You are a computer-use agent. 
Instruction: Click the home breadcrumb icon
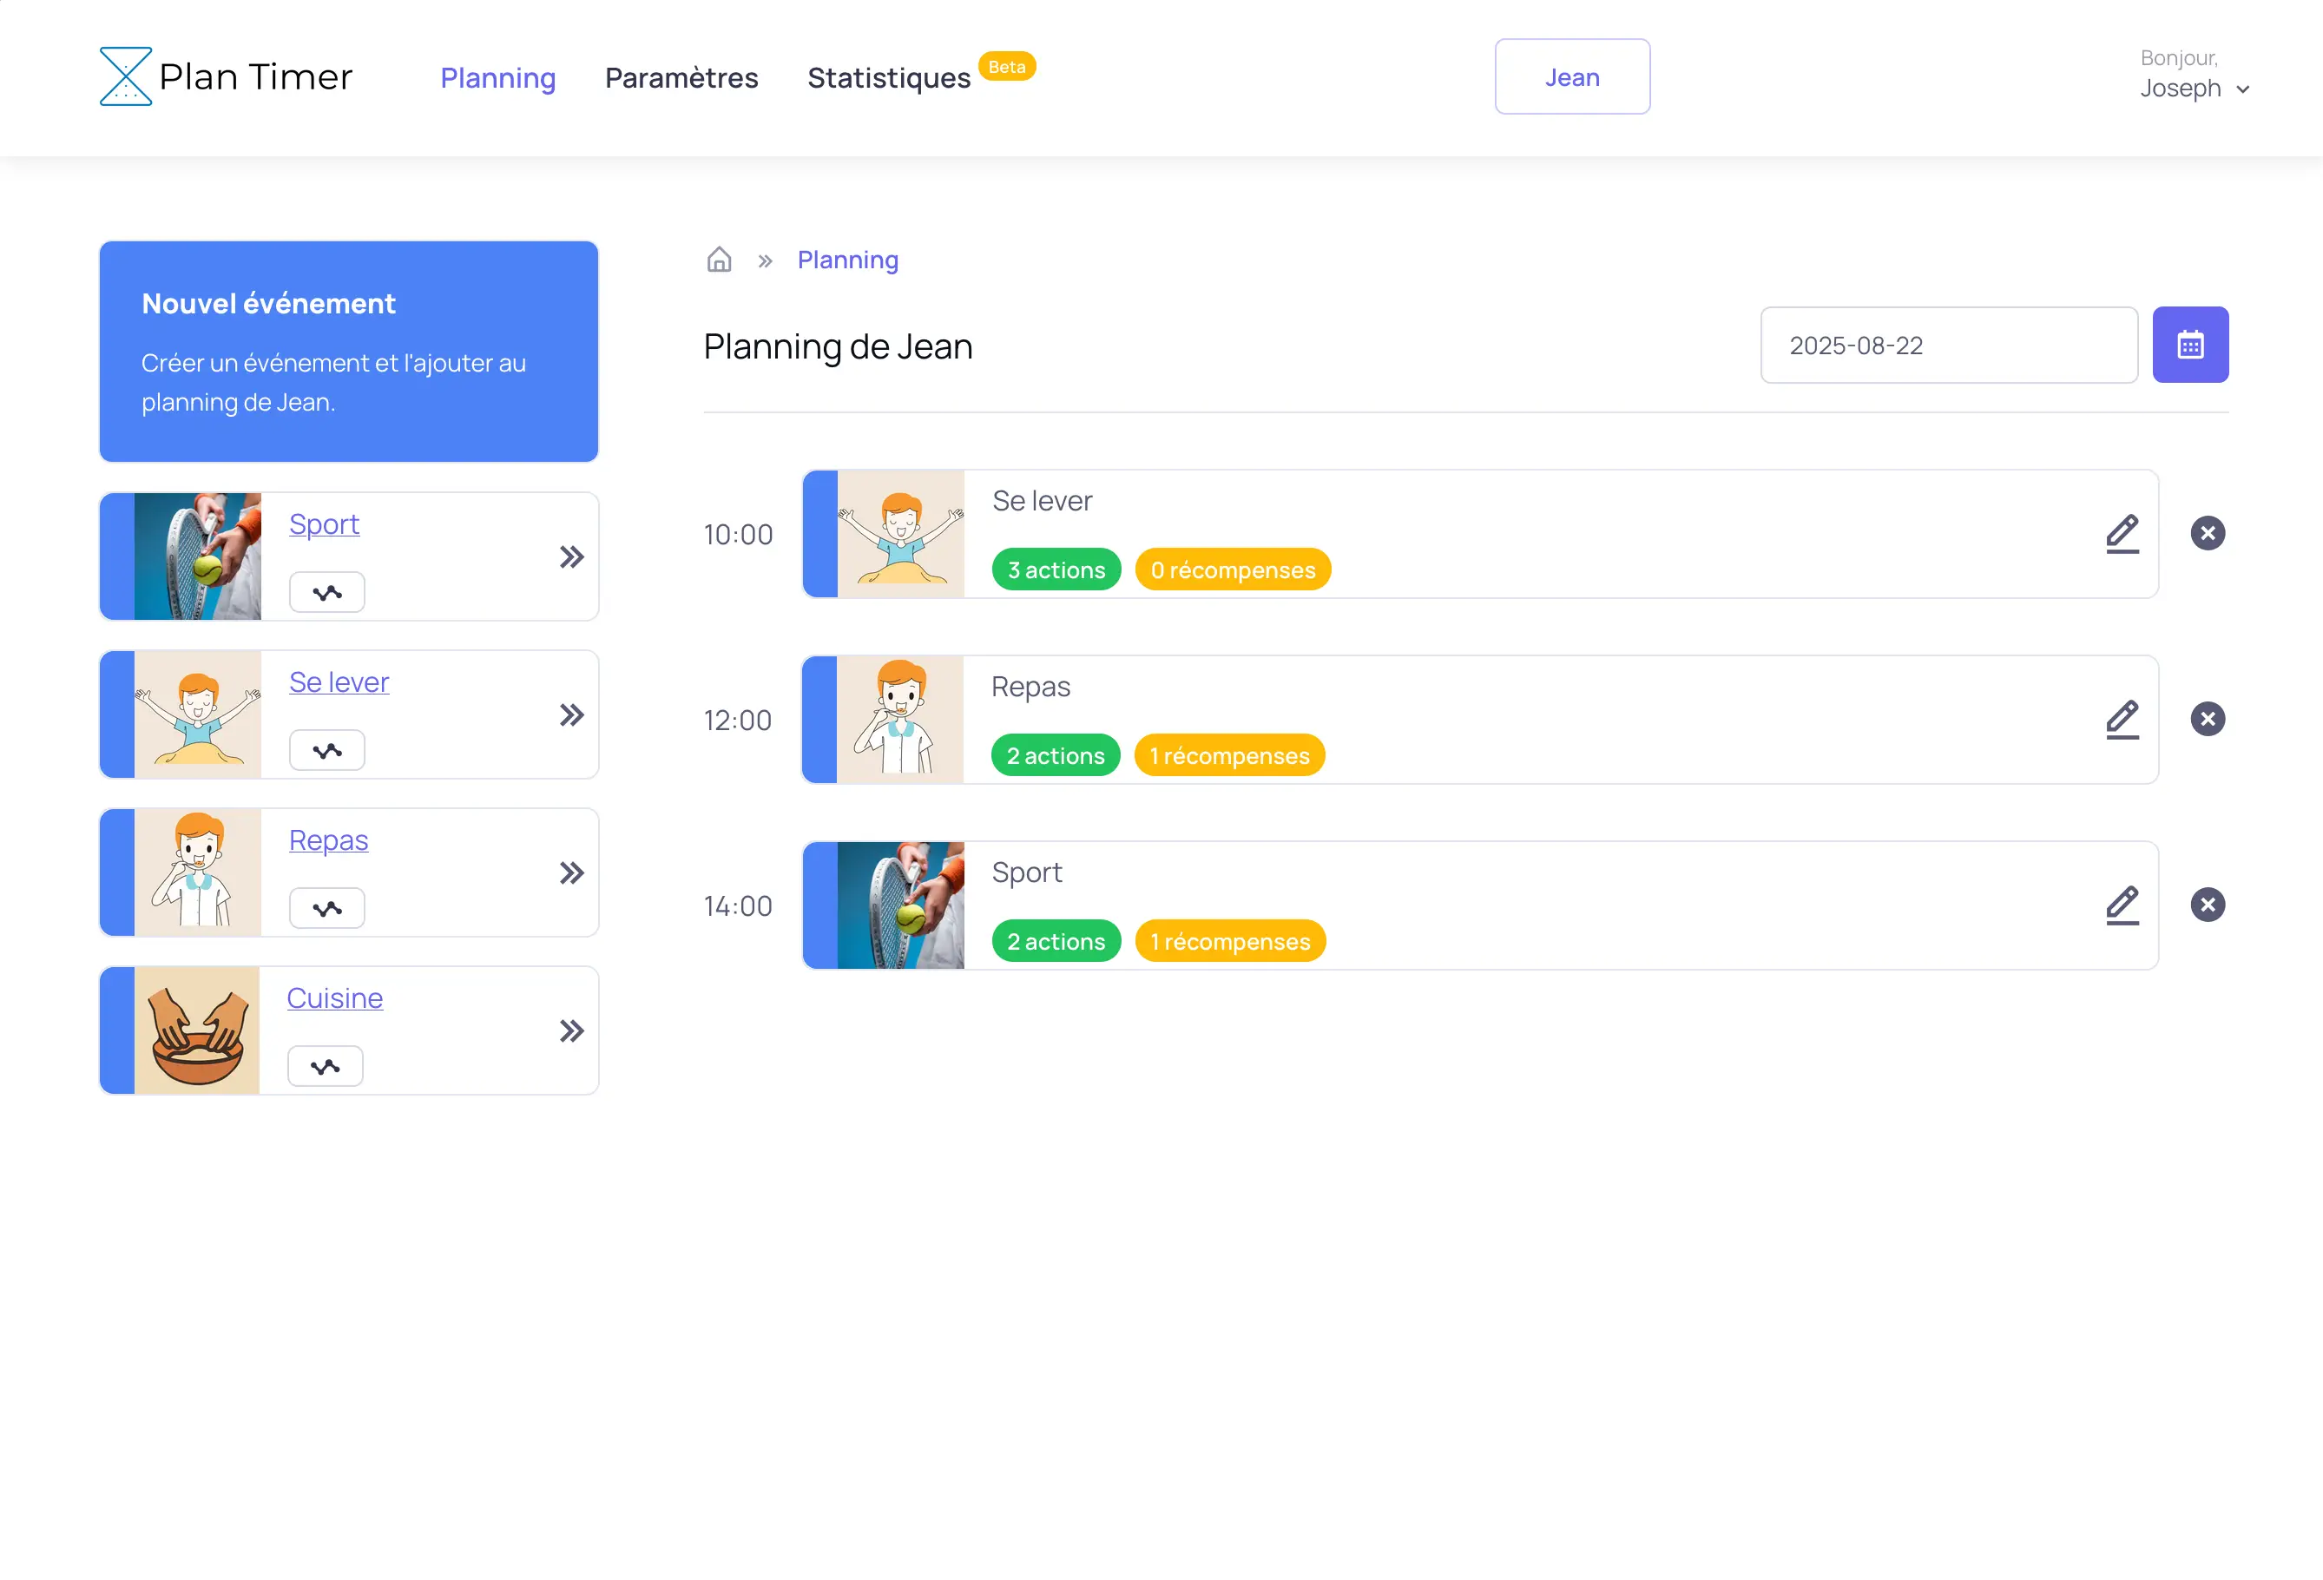719,260
